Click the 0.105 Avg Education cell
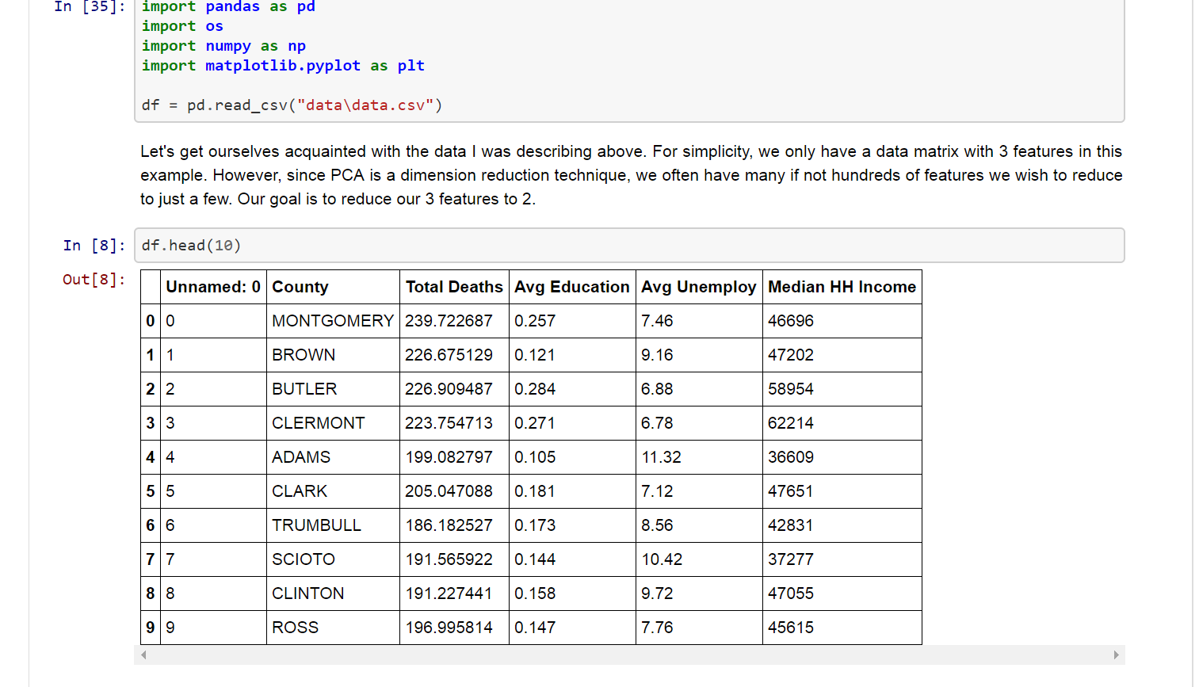 pyautogui.click(x=572, y=457)
